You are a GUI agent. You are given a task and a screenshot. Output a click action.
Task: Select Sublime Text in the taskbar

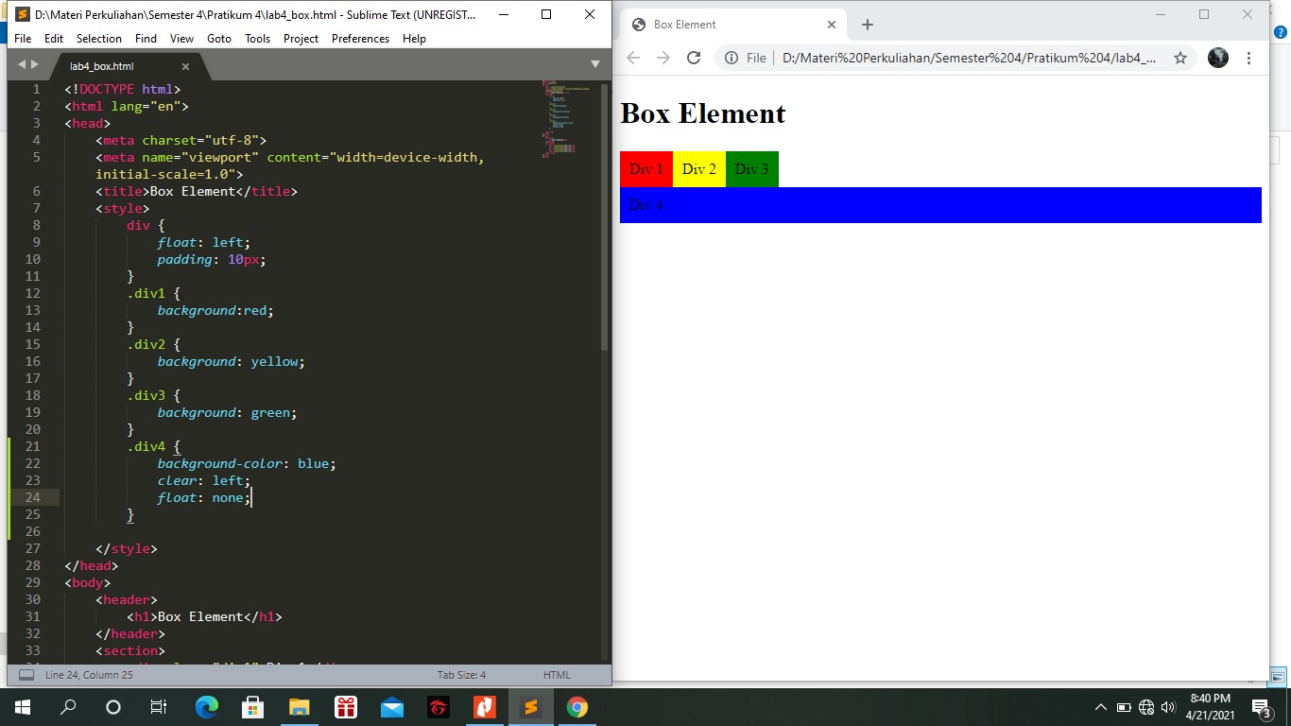tap(531, 706)
